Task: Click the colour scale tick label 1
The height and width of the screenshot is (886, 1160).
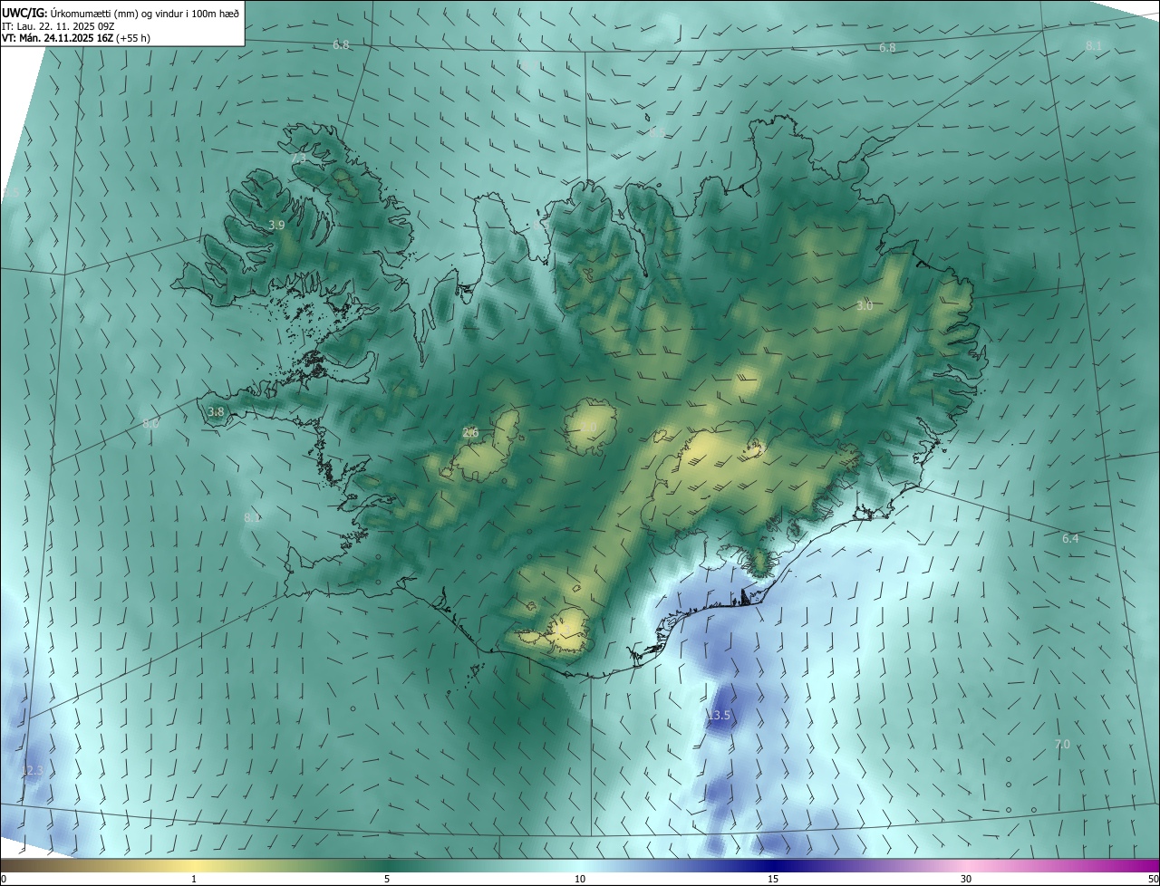Action: (x=194, y=879)
